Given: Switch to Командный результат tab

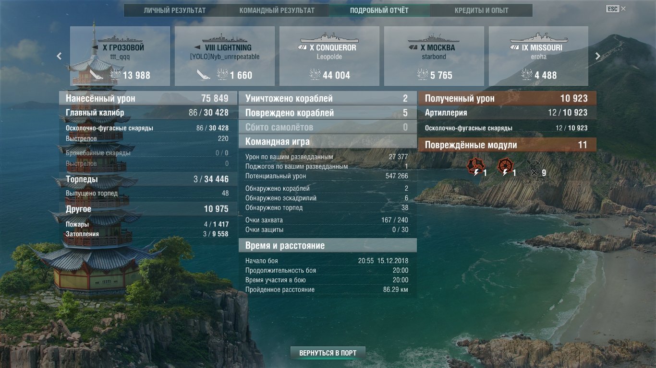Looking at the screenshot, I should 277,11.
